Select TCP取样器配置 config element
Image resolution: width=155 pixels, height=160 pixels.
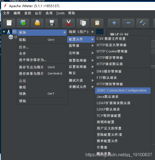123,116
